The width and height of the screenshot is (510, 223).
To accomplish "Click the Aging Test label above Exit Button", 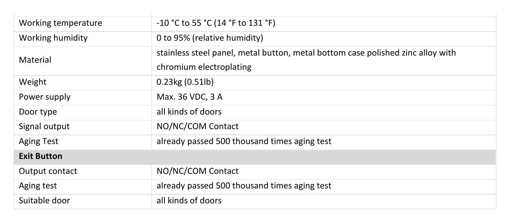I will tap(38, 141).
